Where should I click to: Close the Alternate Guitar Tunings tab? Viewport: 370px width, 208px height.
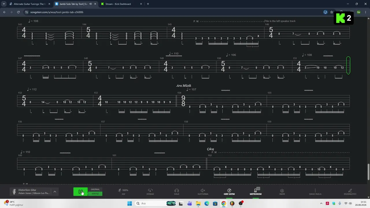pyautogui.click(x=49, y=4)
